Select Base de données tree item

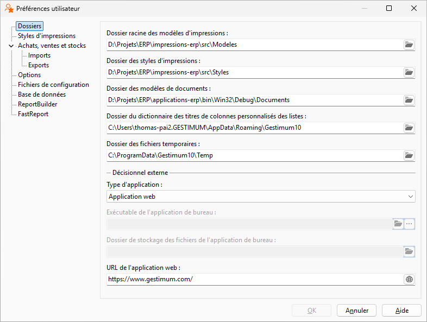pyautogui.click(x=42, y=94)
